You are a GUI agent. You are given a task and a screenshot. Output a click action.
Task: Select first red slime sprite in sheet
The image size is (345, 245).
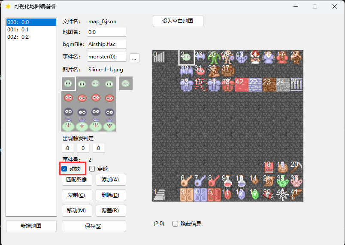coord(68,98)
